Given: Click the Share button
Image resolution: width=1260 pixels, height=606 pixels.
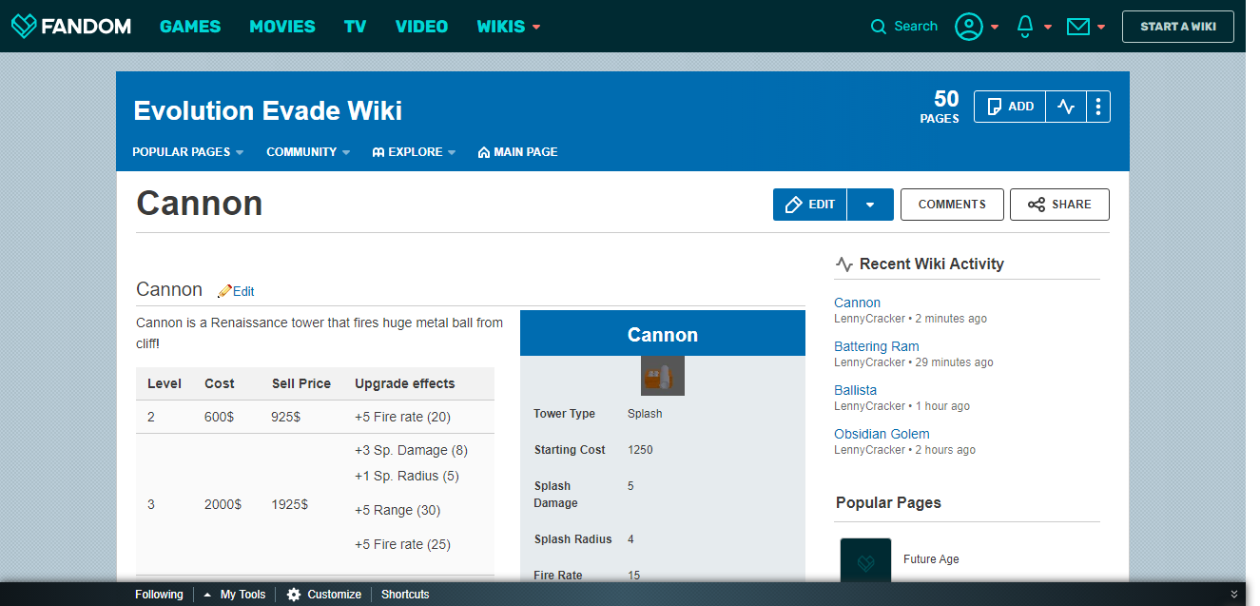Looking at the screenshot, I should [x=1059, y=205].
